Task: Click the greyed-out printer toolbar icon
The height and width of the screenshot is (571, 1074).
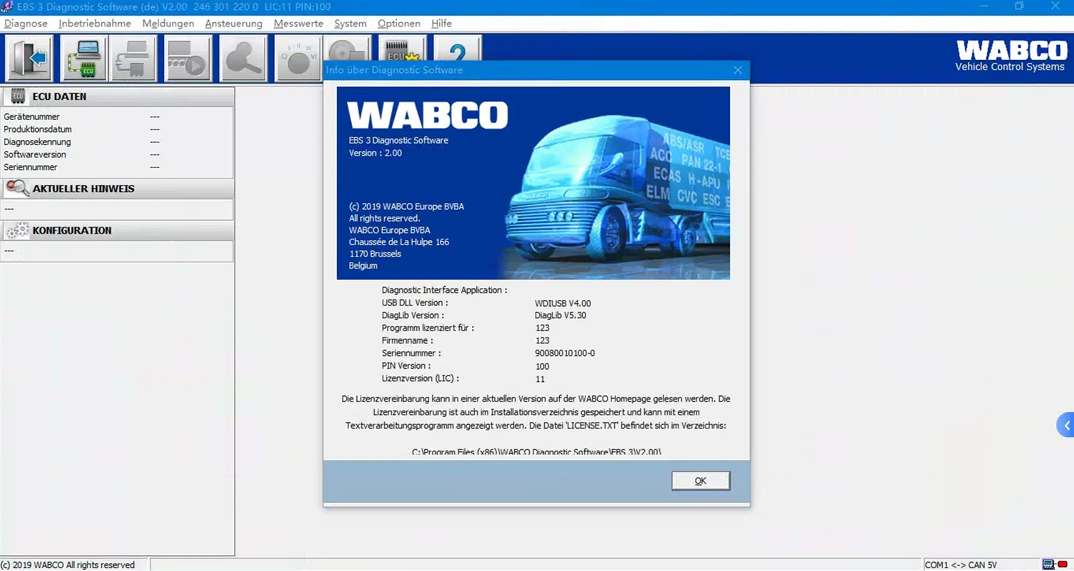Action: 133,58
